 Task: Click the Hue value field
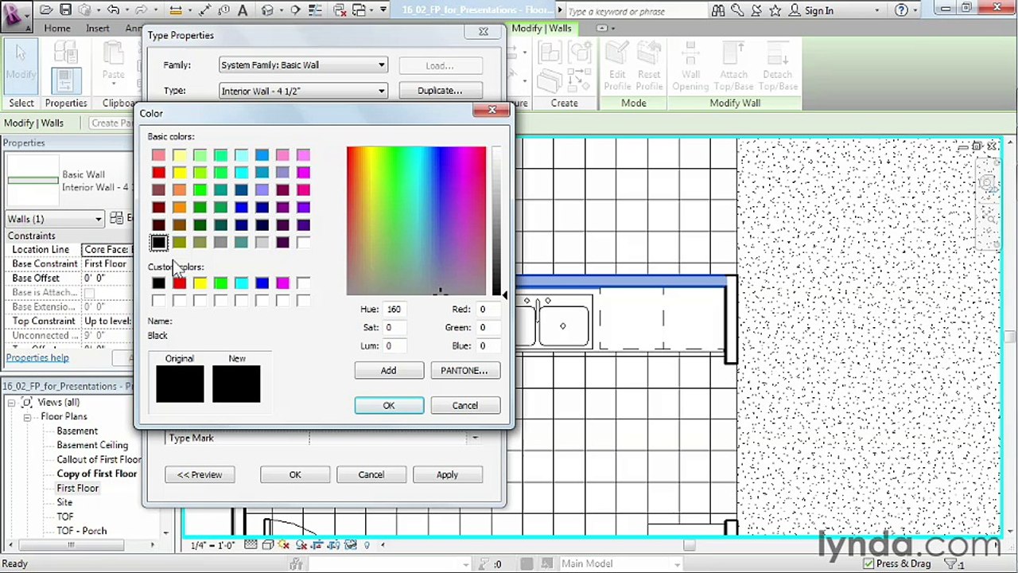coord(395,309)
